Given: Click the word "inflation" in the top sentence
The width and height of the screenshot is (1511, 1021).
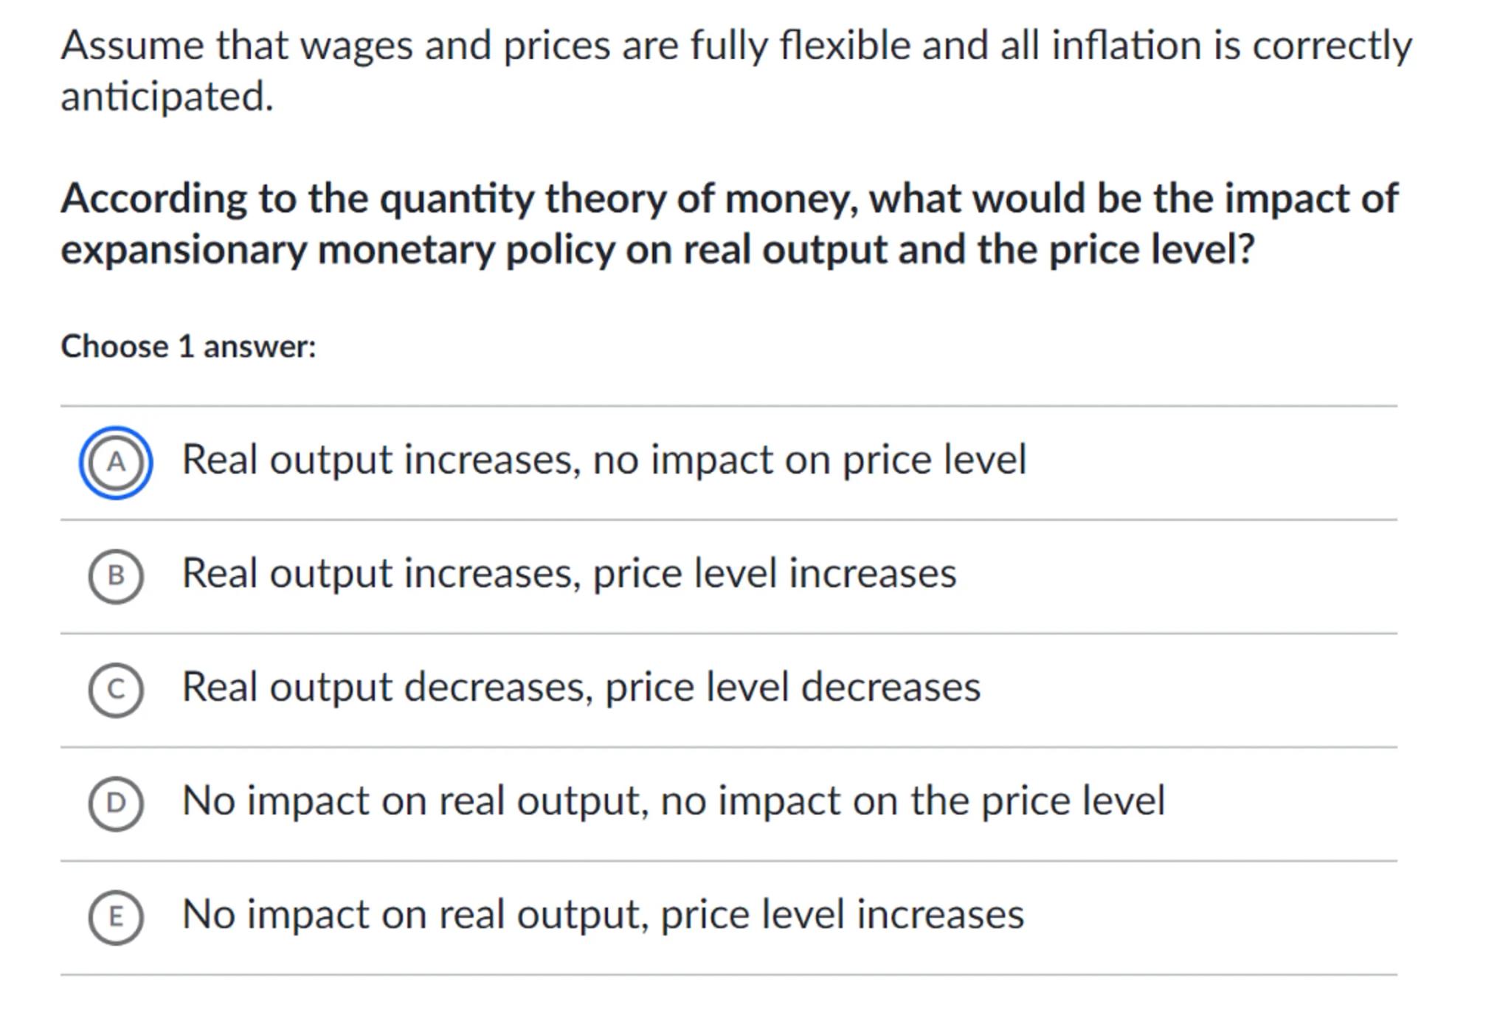Looking at the screenshot, I should (1127, 46).
